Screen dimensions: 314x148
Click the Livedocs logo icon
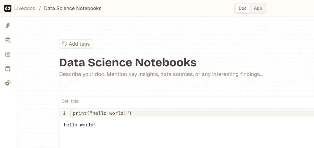point(8,8)
